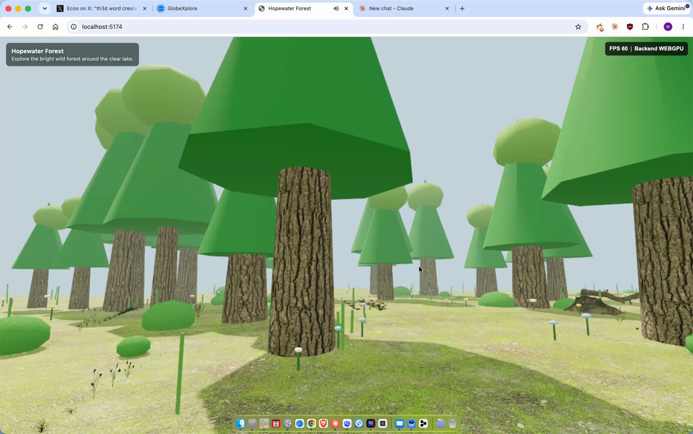Go back to the previous page
This screenshot has height=434, width=693.
click(x=10, y=27)
